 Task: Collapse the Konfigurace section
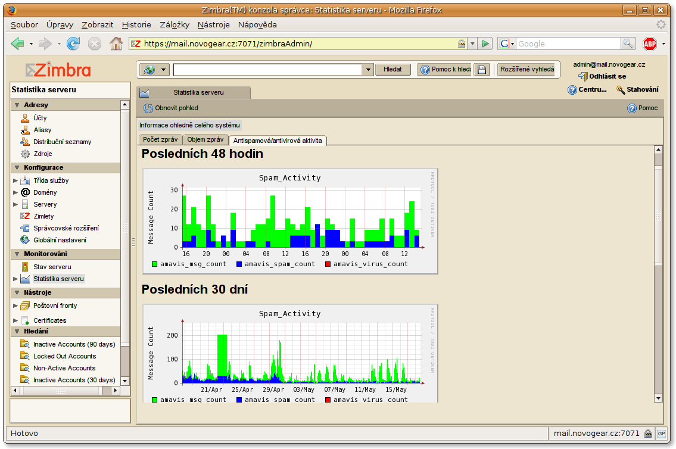click(x=17, y=167)
